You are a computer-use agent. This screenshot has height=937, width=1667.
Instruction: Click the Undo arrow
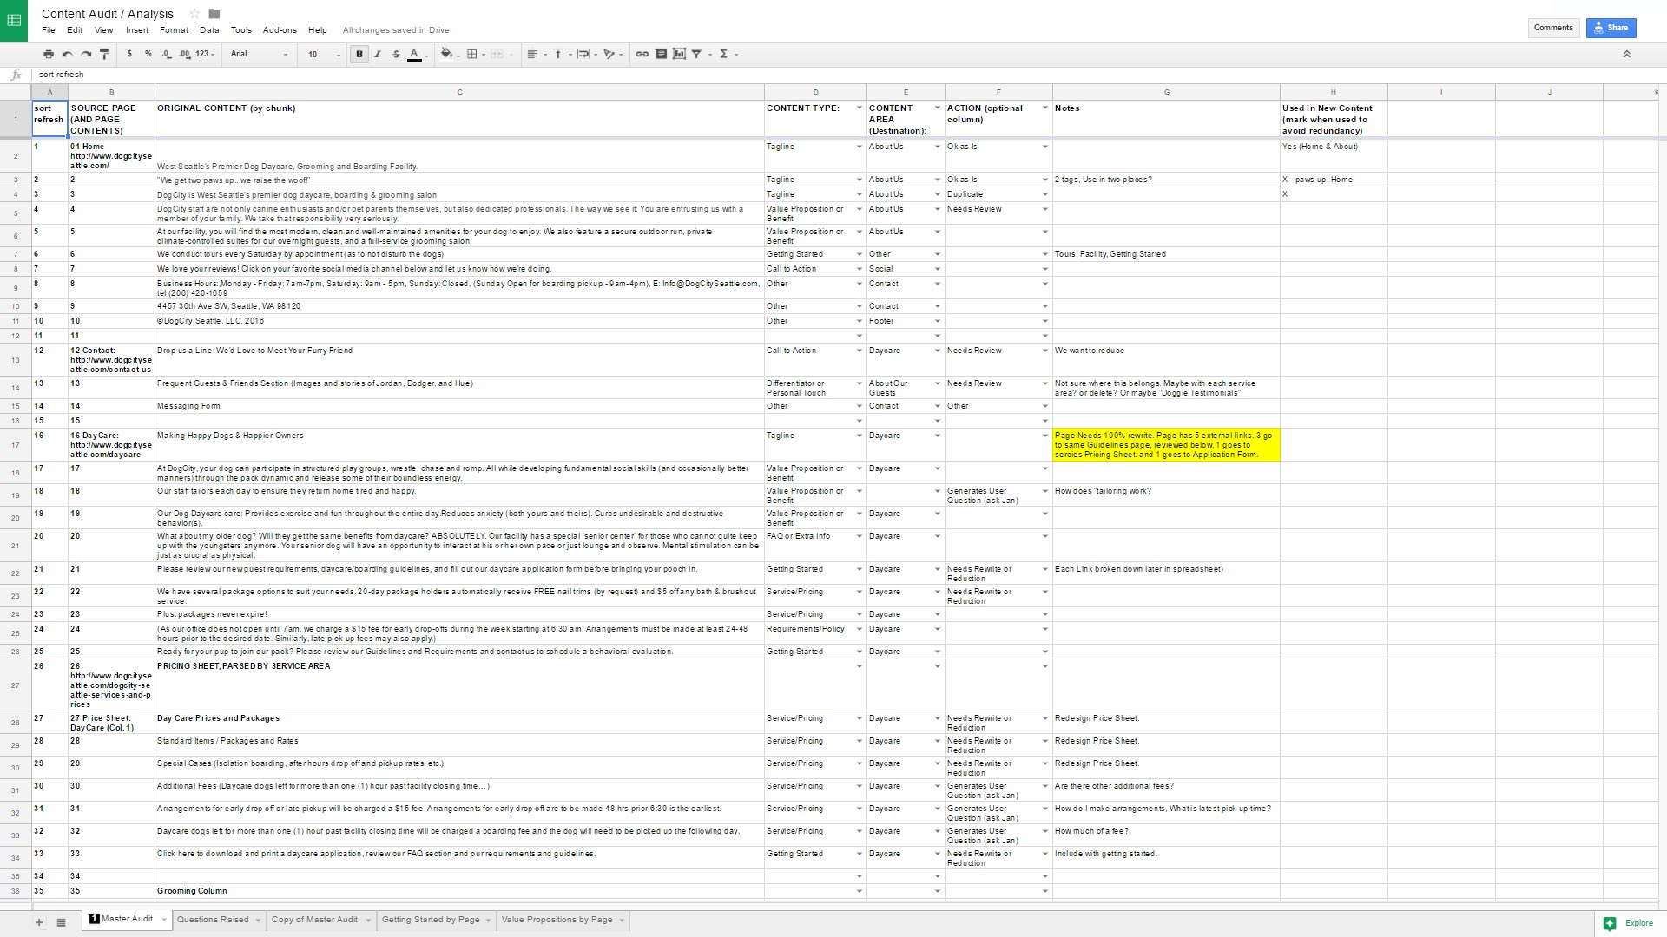click(x=67, y=54)
